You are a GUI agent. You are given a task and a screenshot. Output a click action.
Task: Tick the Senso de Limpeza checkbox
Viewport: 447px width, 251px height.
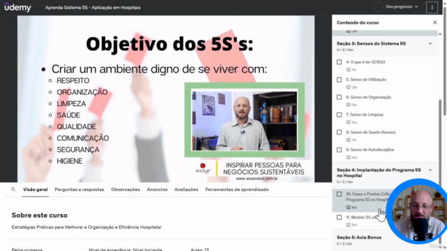tap(339, 114)
